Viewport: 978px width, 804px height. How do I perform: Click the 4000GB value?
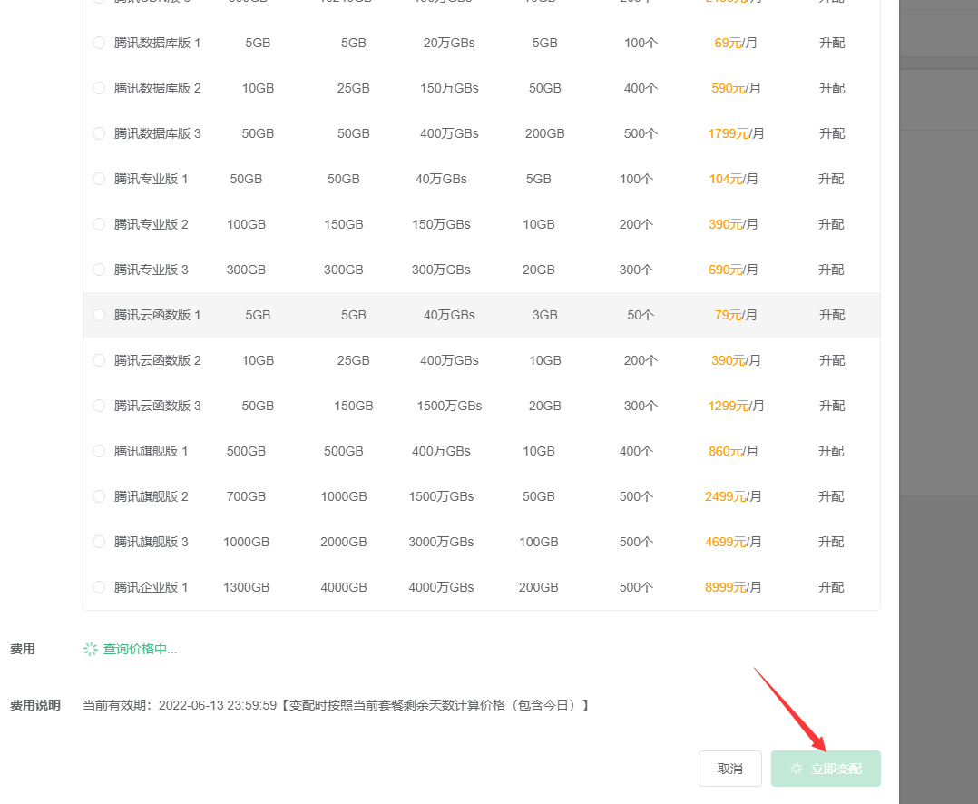coord(344,587)
